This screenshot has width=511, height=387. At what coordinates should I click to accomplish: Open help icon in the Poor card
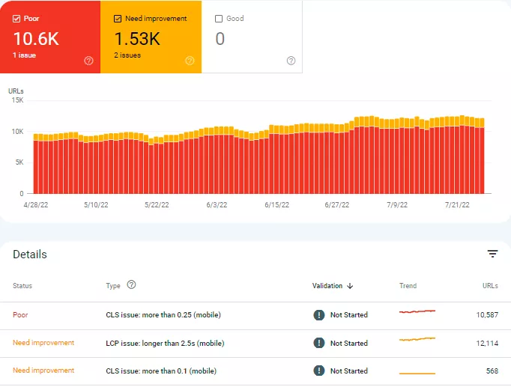(x=88, y=61)
